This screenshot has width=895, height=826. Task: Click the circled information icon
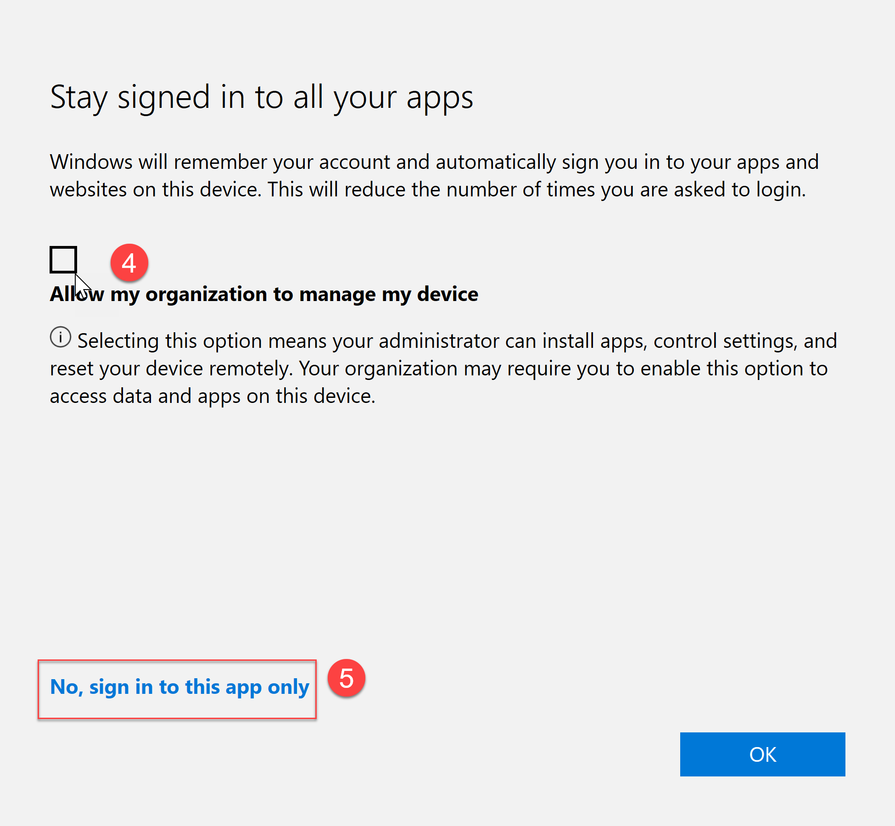click(60, 337)
